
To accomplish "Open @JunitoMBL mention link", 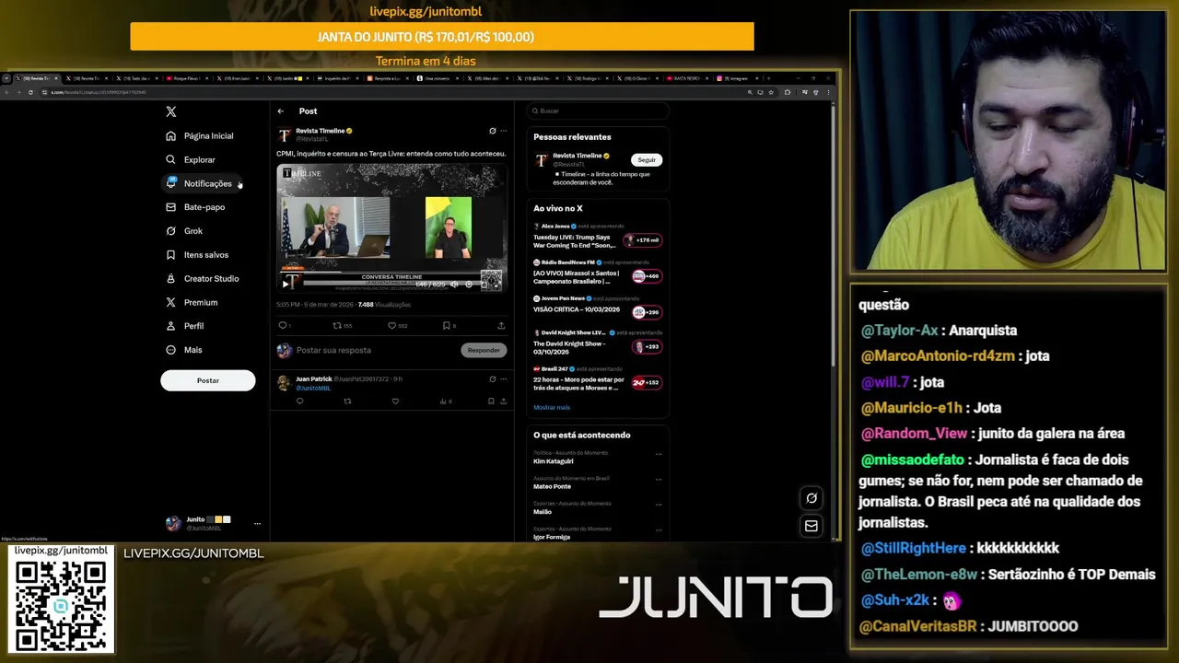I will click(x=313, y=388).
